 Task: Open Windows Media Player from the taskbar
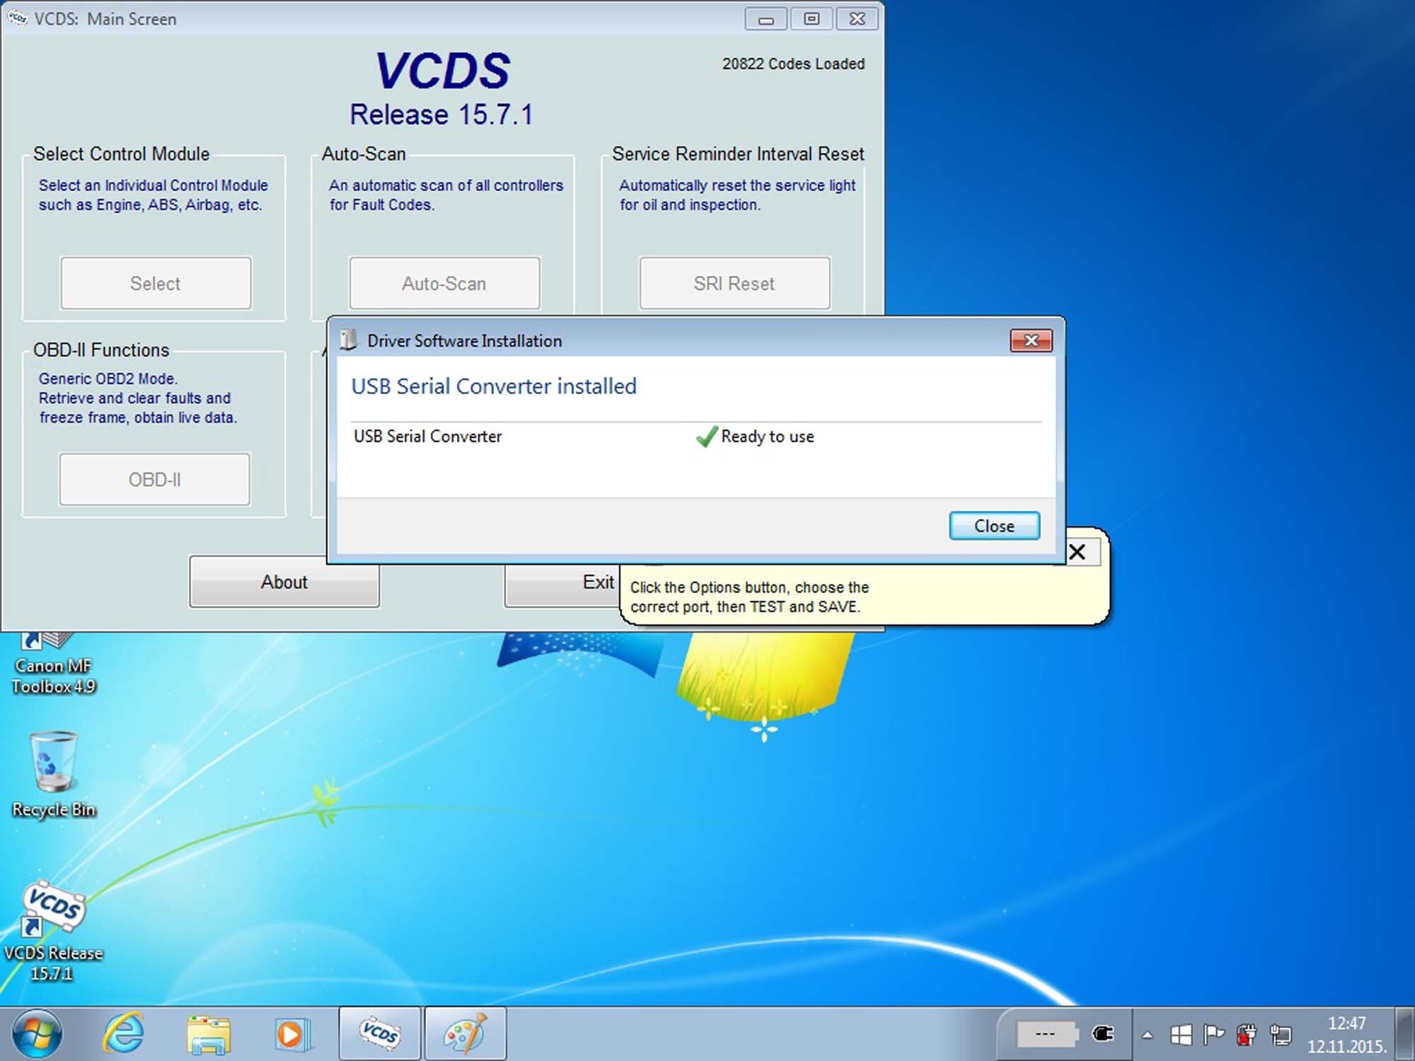291,1034
